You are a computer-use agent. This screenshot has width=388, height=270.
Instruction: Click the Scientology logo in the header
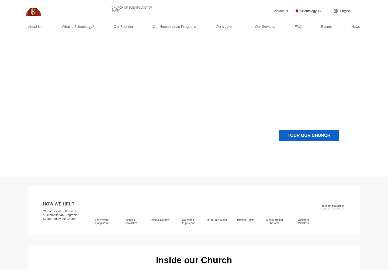33,12
